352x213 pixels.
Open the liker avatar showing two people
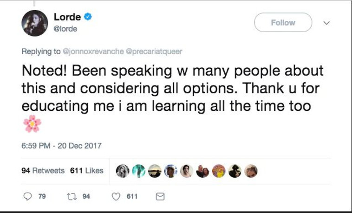202,171
